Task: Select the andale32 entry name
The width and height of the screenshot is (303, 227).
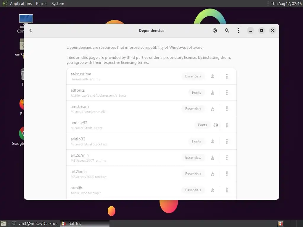Action: tap(79, 123)
